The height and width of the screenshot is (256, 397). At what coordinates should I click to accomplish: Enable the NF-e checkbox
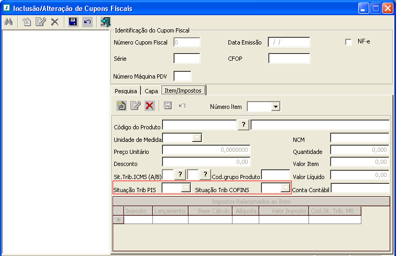(x=348, y=42)
